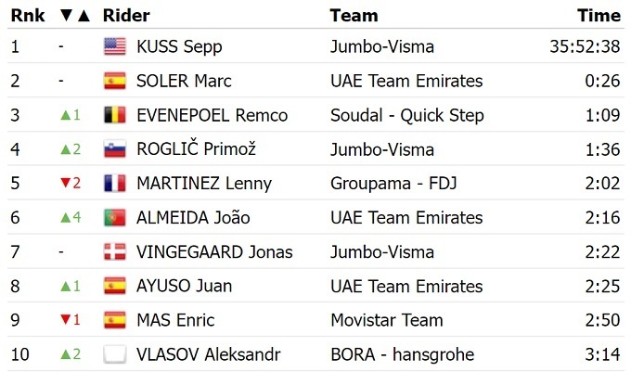This screenshot has width=631, height=372.
Task: Click the Spanish flag beside Mas Enric
Action: coord(114,320)
